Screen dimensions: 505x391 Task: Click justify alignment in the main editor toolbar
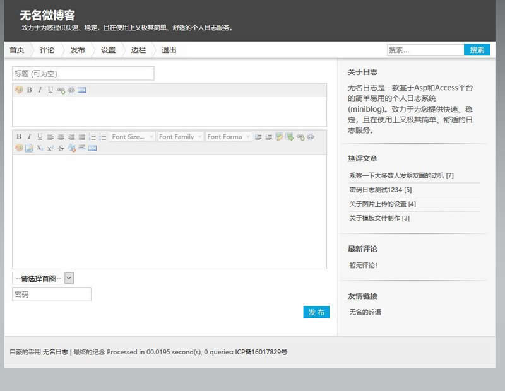[81, 137]
